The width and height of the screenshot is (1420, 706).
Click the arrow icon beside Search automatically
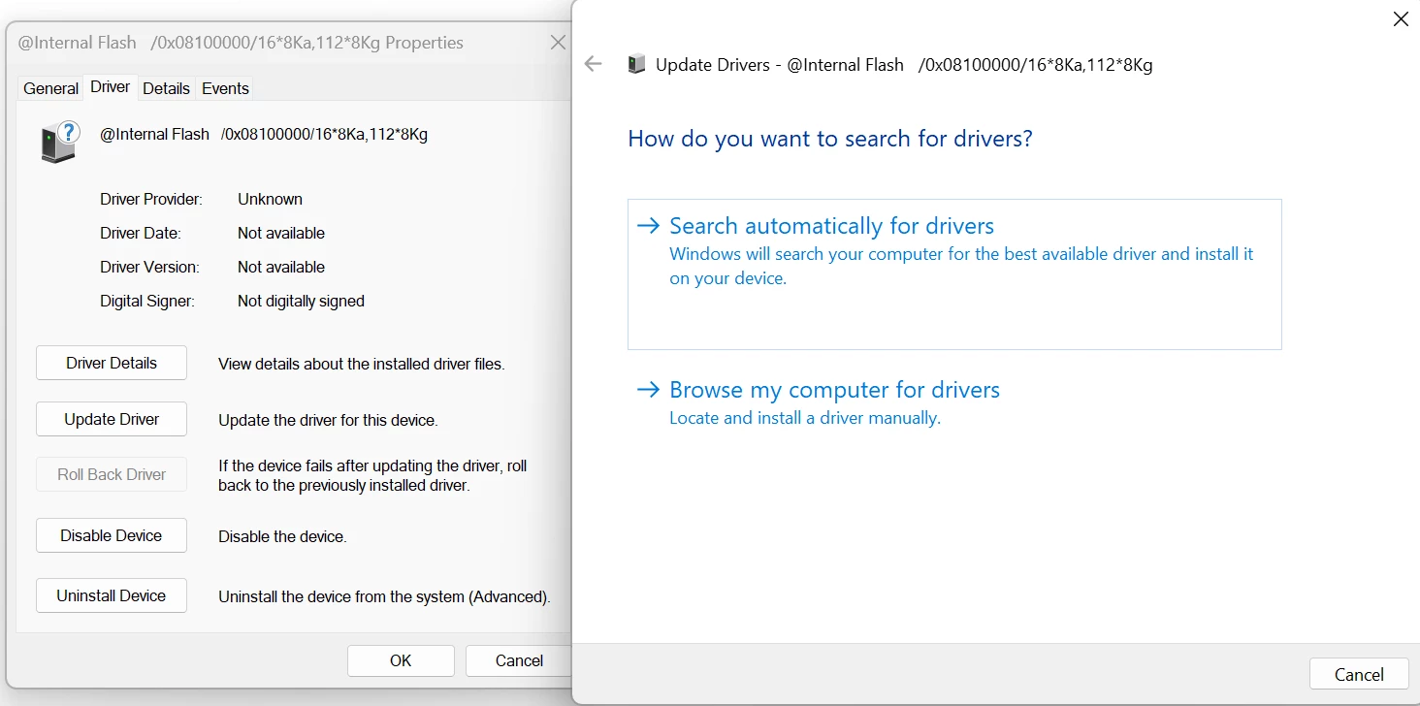(647, 226)
